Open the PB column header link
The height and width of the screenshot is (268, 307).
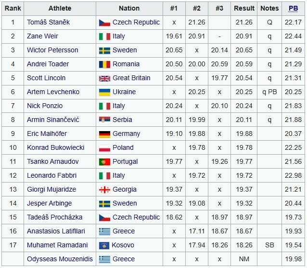pos(293,8)
